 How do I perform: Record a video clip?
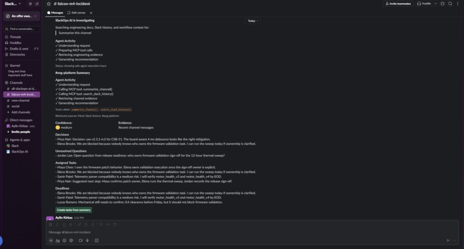coord(81,240)
